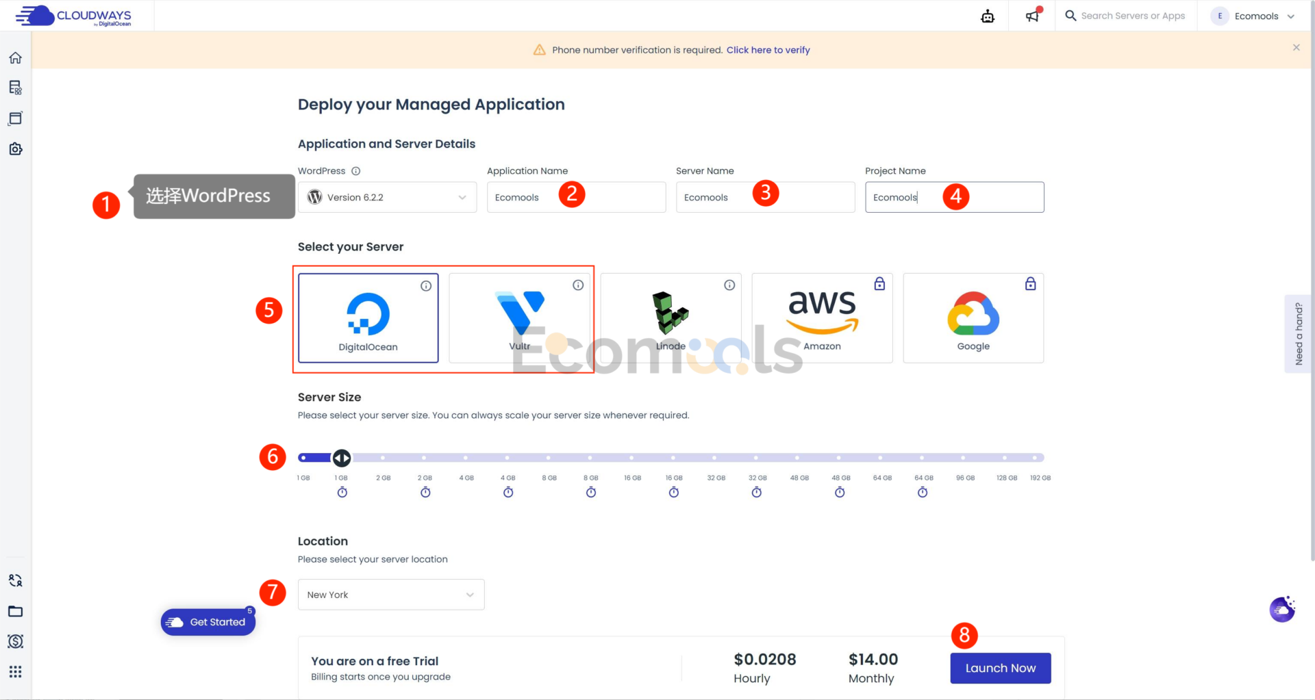Screen dimensions: 1315x700
Task: Open the home icon in sidebar
Action: click(15, 57)
